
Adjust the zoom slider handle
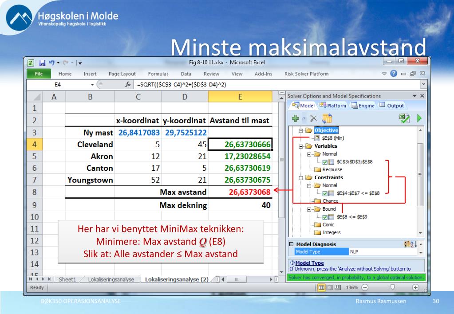[x=392, y=287]
